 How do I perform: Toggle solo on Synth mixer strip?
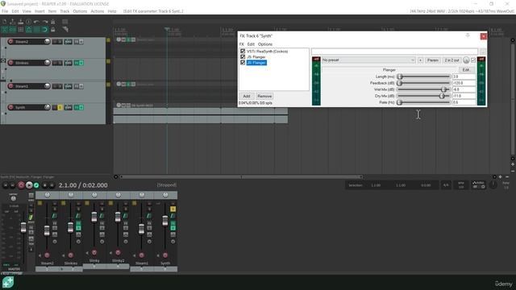tap(173, 209)
